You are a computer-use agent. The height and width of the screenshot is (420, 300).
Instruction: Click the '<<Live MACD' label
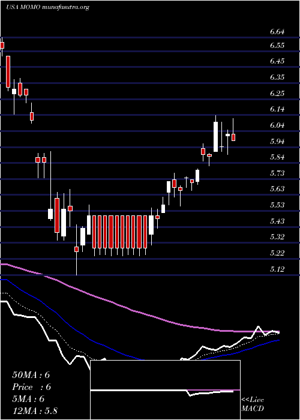click(253, 404)
